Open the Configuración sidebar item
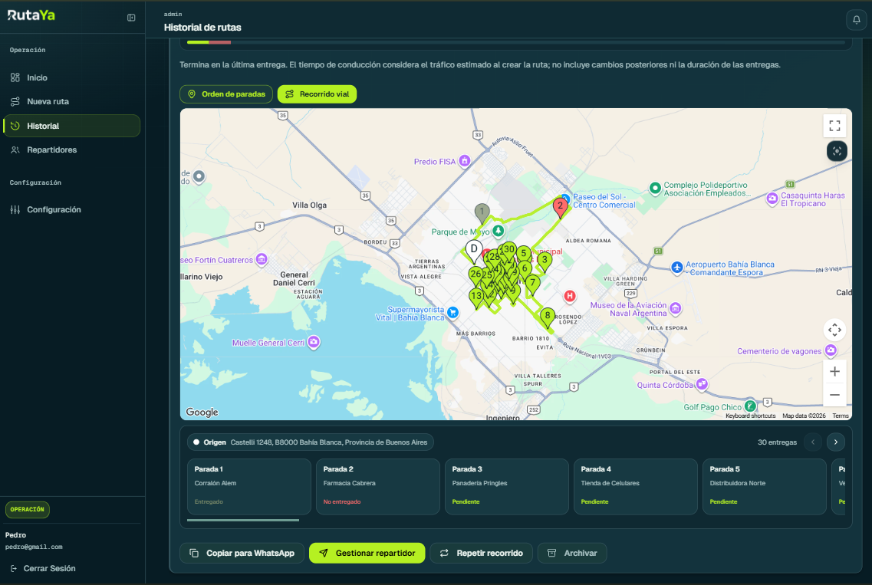Screen dimensions: 872x585 (72, 209)
